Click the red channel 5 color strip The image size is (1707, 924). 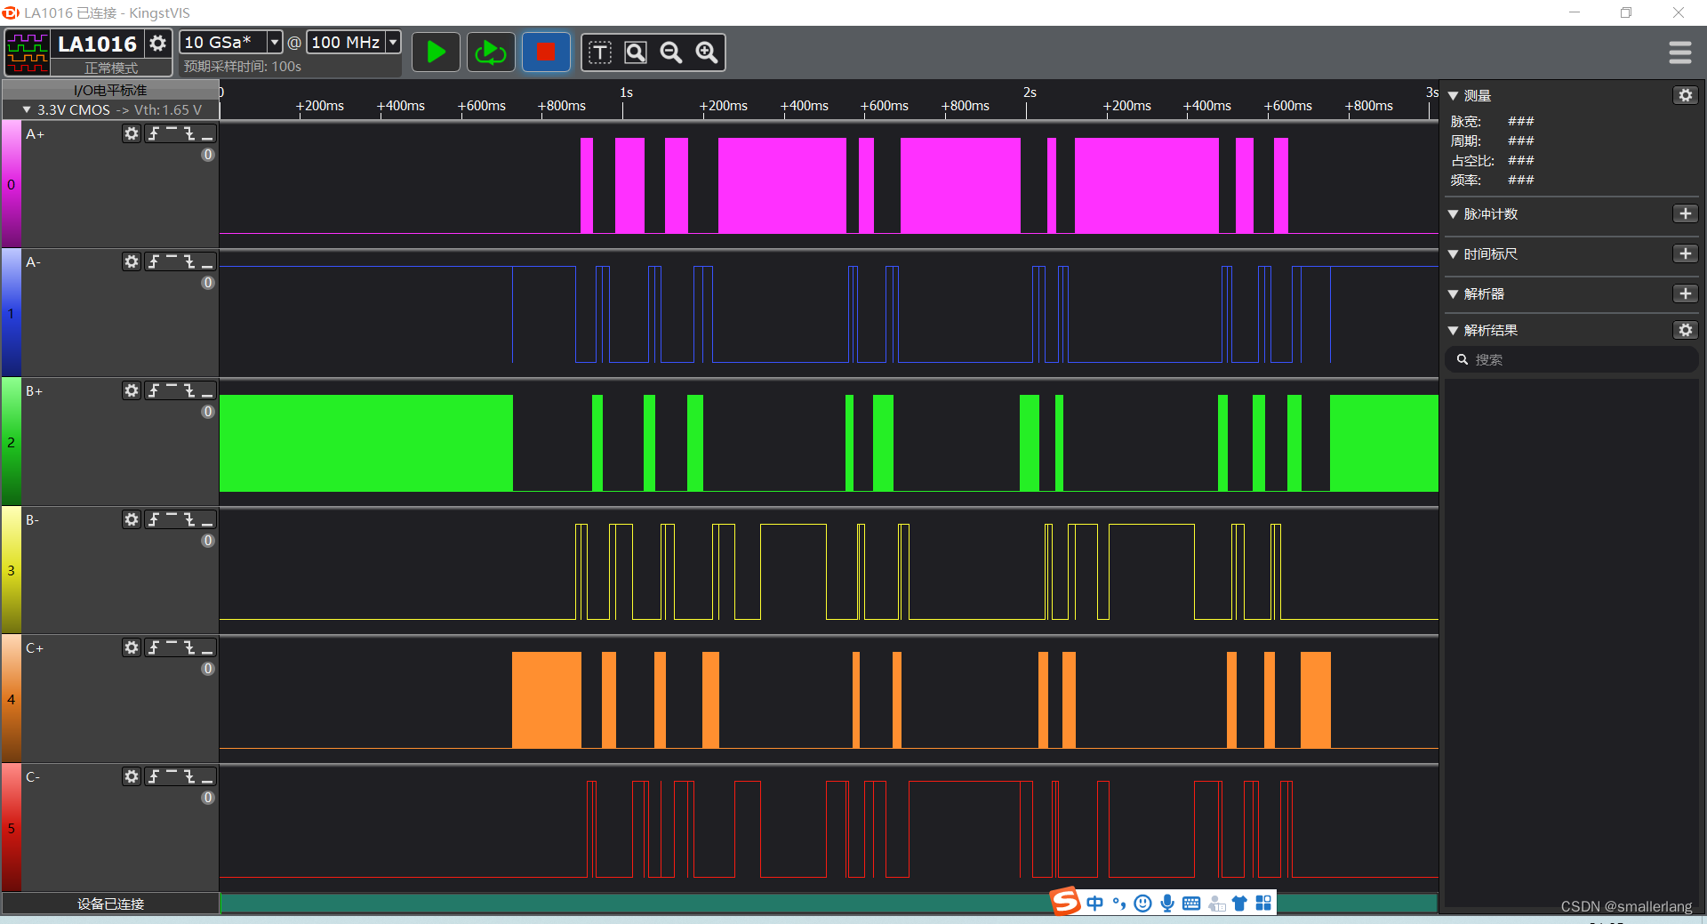[x=11, y=828]
